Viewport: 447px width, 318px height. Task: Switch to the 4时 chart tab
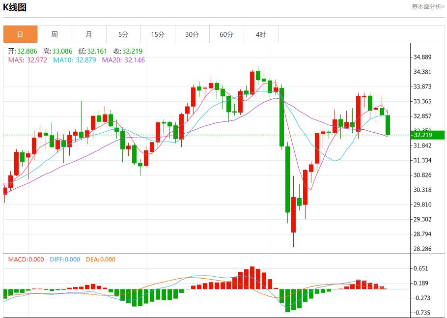(x=261, y=34)
